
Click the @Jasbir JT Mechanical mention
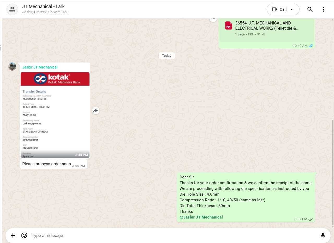pos(201,217)
